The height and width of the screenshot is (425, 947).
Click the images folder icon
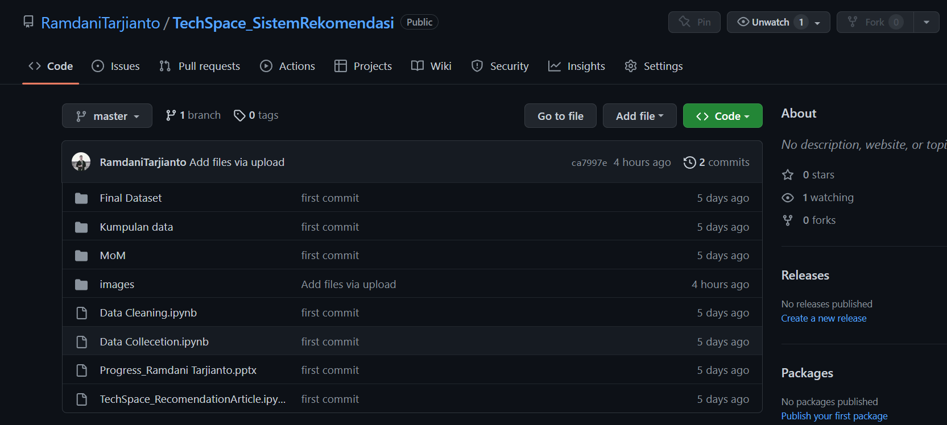[81, 285]
